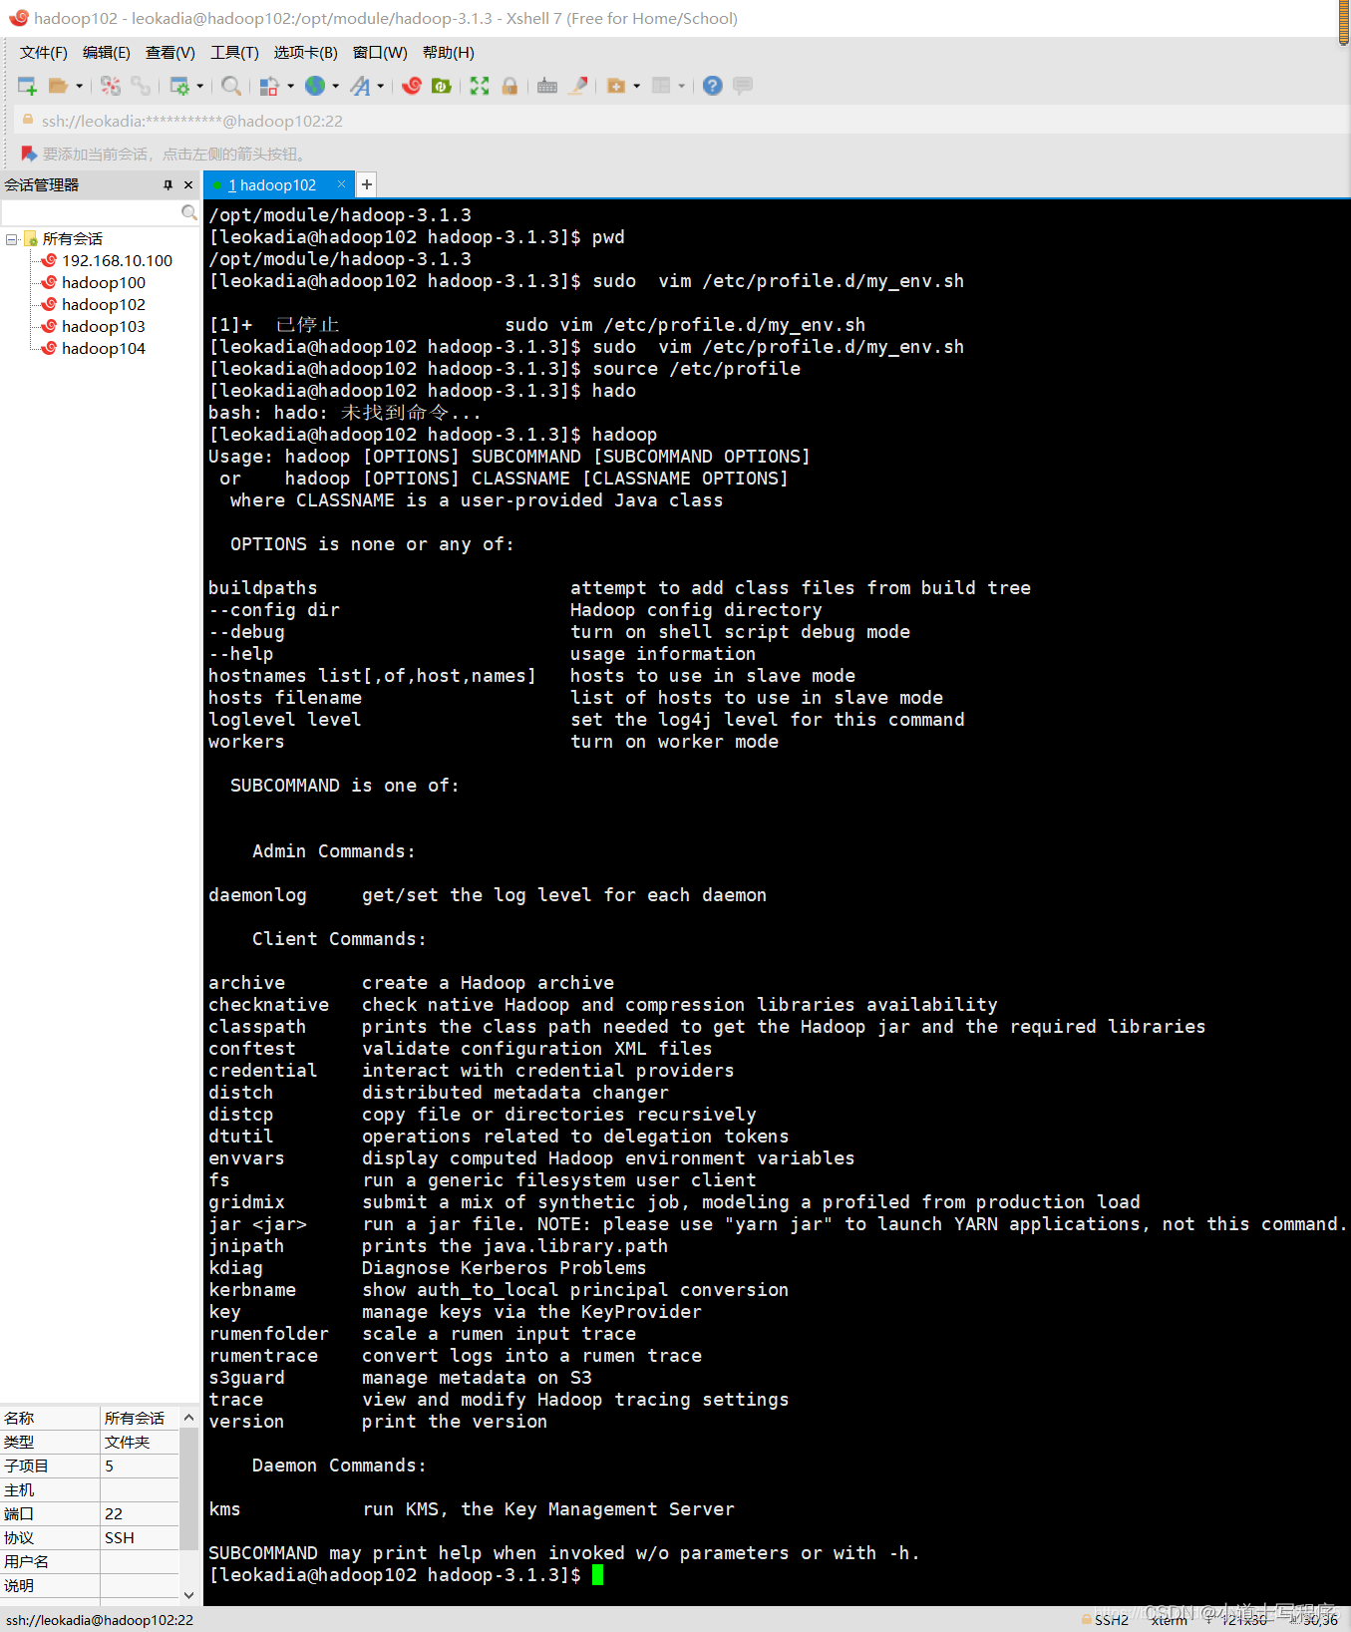Open the 编辑(E) menu
Viewport: 1351px width, 1632px height.
[106, 53]
